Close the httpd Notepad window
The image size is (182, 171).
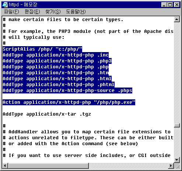[177, 5]
